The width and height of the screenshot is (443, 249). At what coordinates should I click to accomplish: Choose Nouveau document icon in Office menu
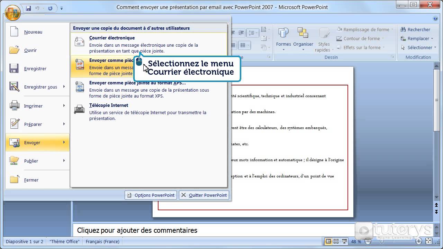click(14, 31)
